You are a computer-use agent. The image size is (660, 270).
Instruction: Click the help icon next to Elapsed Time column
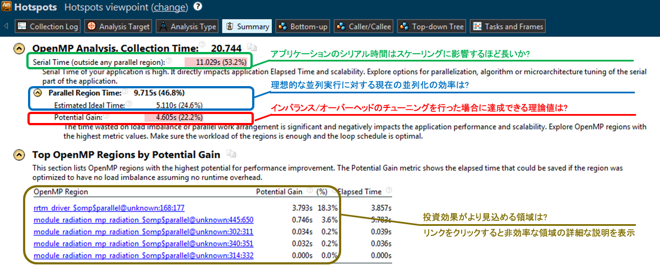click(389, 191)
